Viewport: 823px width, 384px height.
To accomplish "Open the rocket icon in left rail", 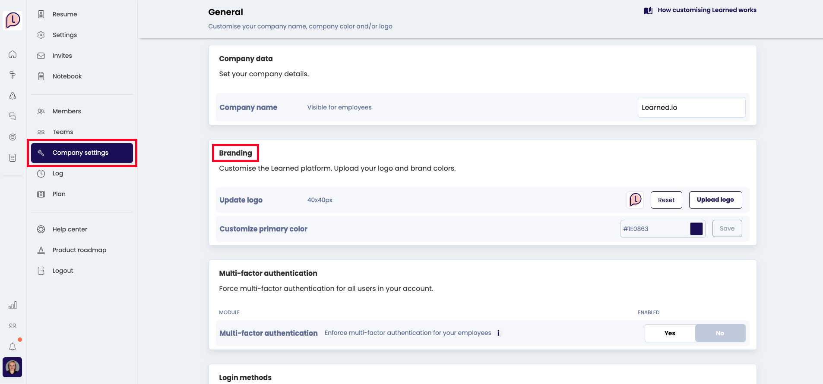I will pyautogui.click(x=13, y=96).
